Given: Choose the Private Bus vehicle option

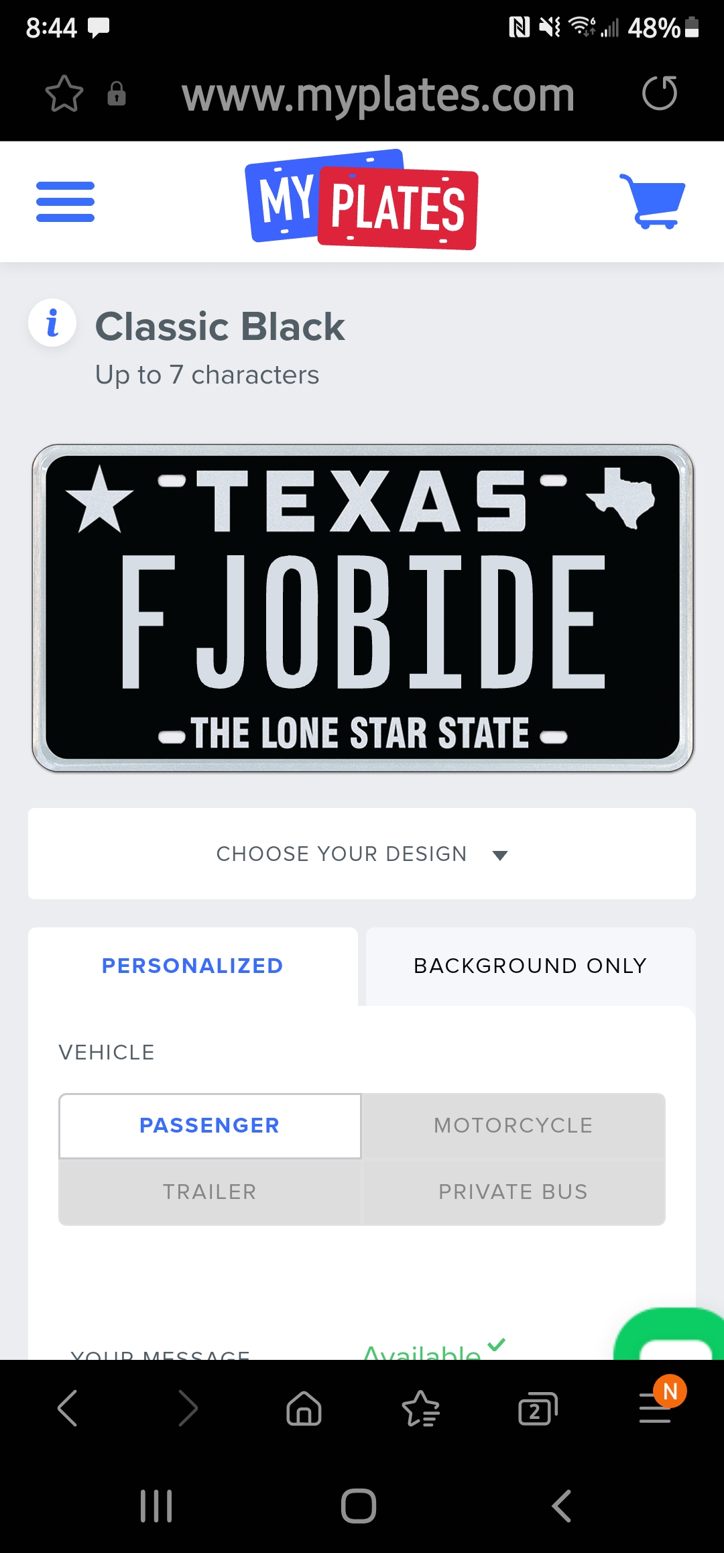Looking at the screenshot, I should [x=514, y=1192].
